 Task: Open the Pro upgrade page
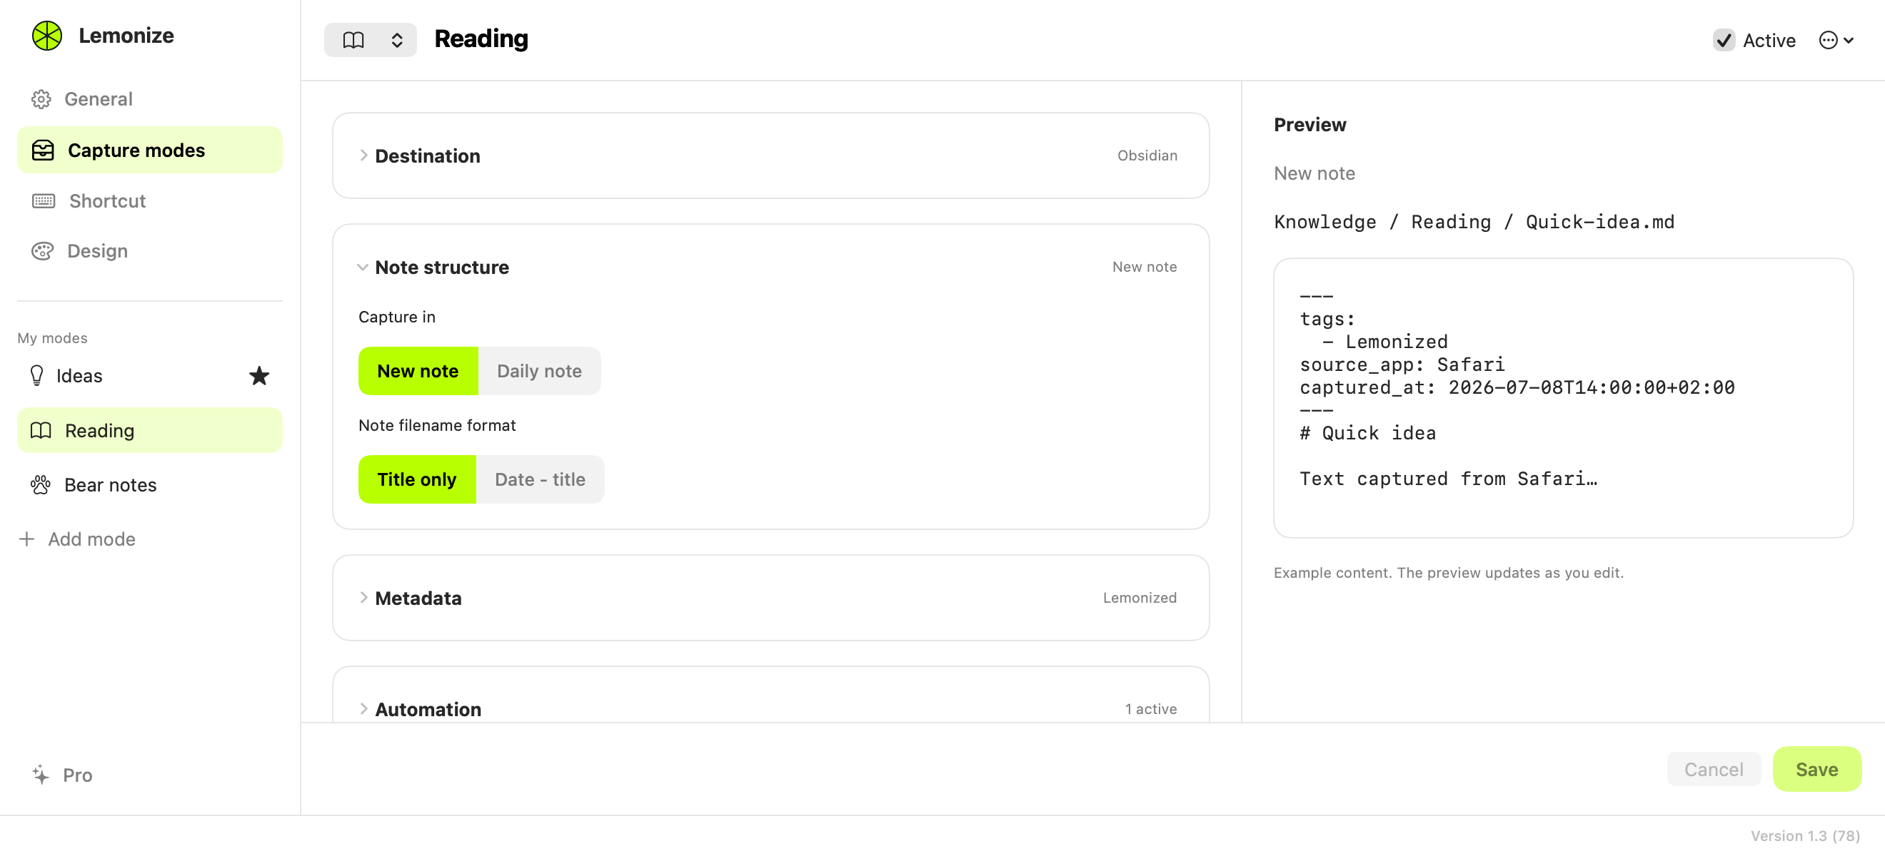coord(62,774)
